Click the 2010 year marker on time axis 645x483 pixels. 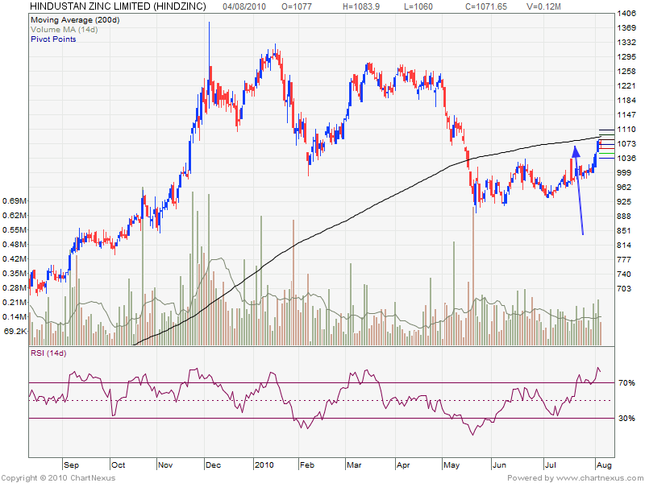tap(264, 464)
